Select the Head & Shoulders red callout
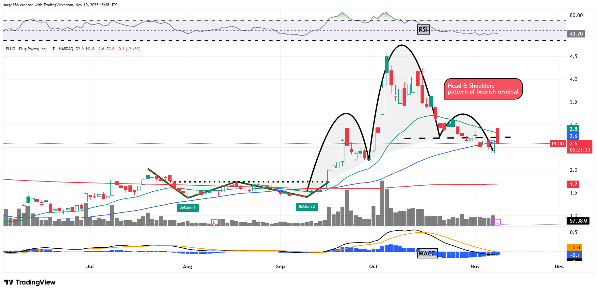This screenshot has width=597, height=292. click(x=483, y=89)
